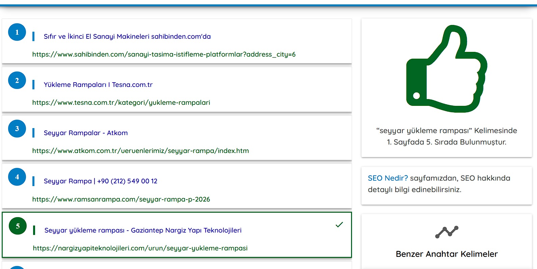
Task: Open the Gaziantep Nargiz Yapı Teknolojileri title
Action: click(x=143, y=230)
